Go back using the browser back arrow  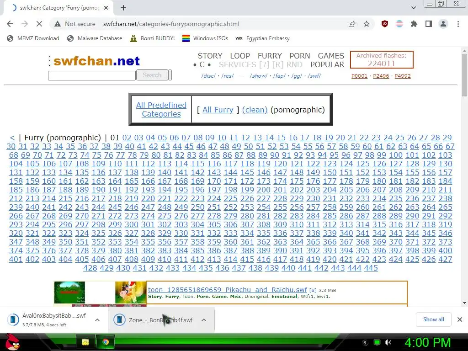tap(10, 24)
